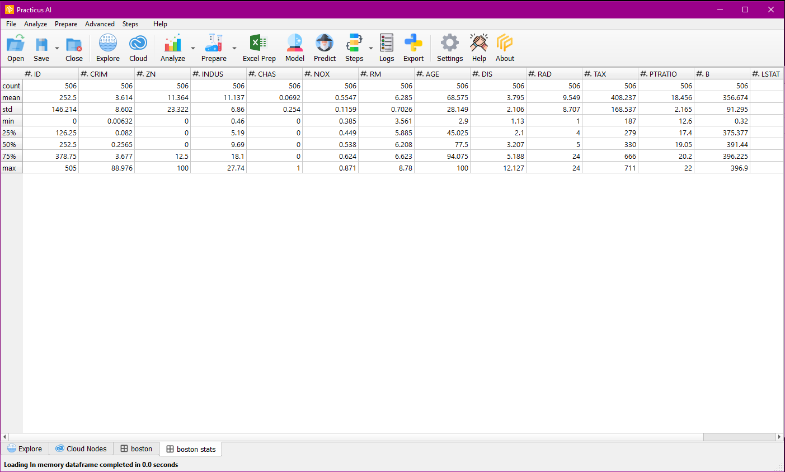The image size is (785, 472).
Task: Switch to the boston tab
Action: (x=136, y=449)
